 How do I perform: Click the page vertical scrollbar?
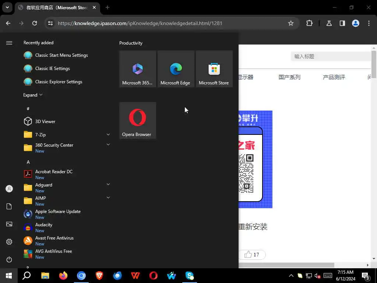point(374,64)
